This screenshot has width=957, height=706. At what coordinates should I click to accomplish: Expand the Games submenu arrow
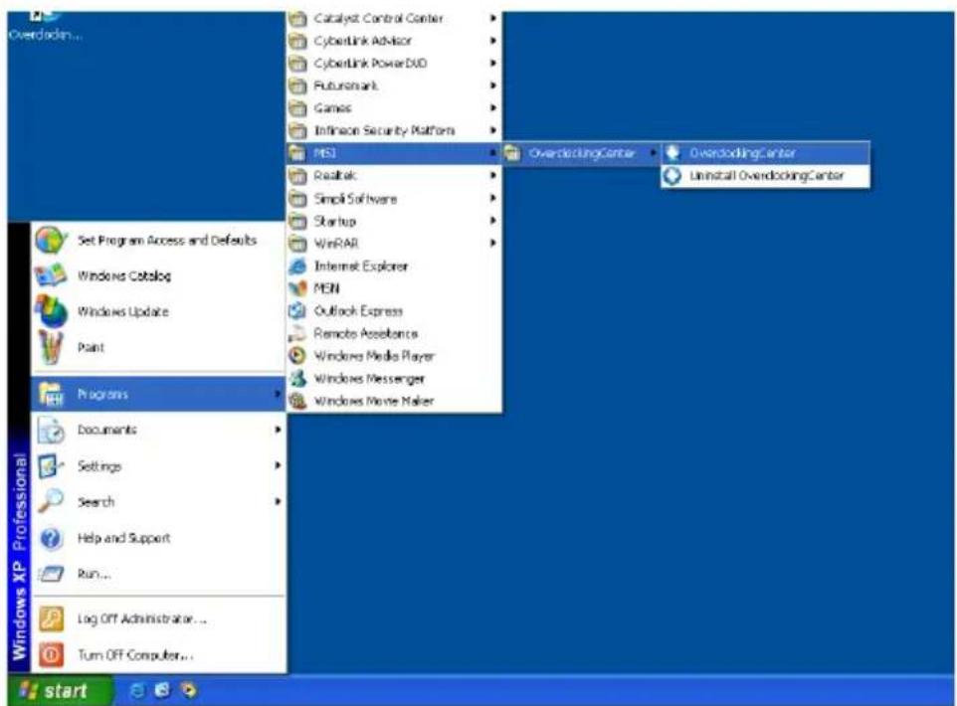click(493, 108)
